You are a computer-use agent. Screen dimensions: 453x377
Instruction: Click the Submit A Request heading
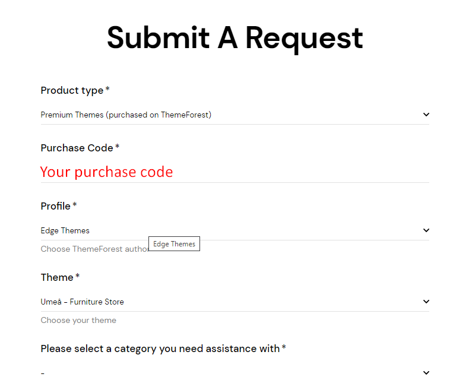235,39
